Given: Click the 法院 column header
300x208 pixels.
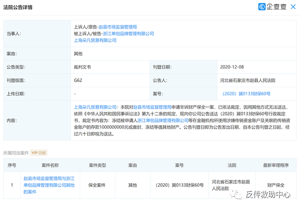Looking at the screenshot, I should coord(232,165).
